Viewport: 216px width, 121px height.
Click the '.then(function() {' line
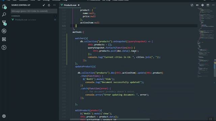point(91,76)
